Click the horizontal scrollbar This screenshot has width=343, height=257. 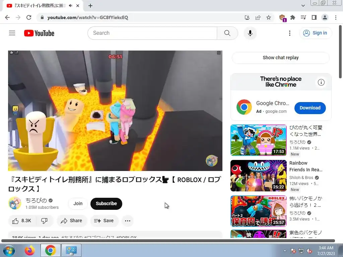click(x=168, y=241)
